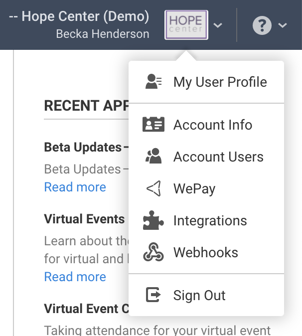This screenshot has width=302, height=336.
Task: Collapse the account dropdown chevron
Action: [x=217, y=25]
